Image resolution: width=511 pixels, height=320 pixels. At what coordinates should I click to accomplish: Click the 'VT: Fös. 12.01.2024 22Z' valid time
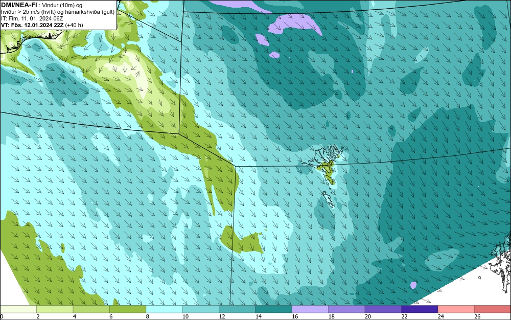click(x=33, y=25)
